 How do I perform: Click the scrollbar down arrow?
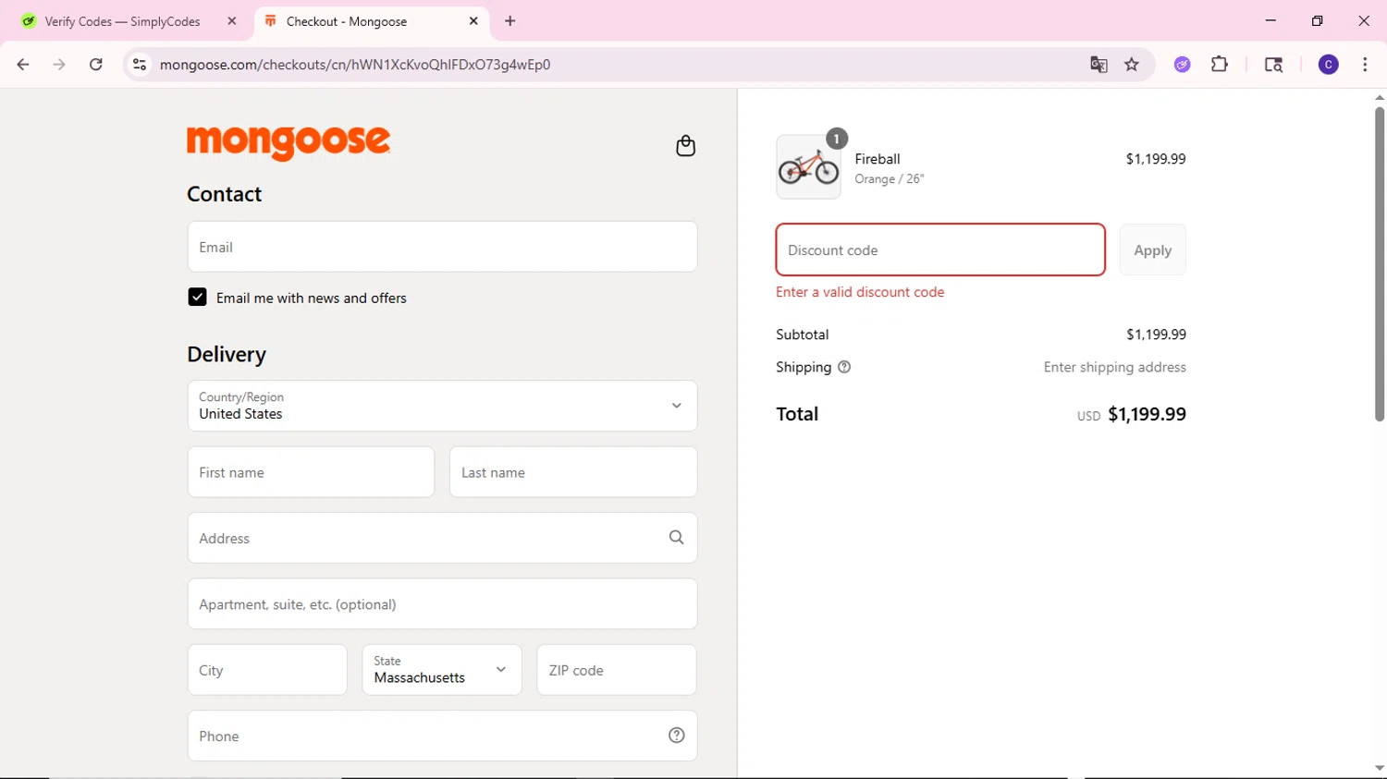(1379, 768)
